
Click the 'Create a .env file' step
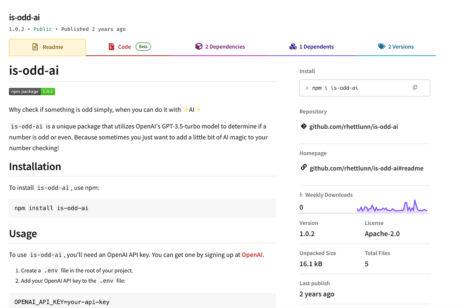point(77,270)
